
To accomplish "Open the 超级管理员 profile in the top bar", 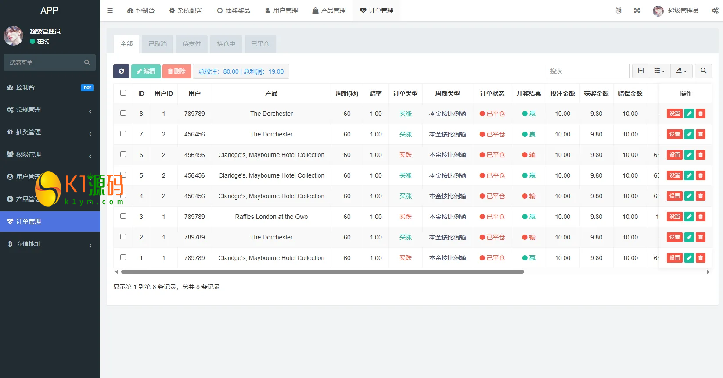I will [x=676, y=11].
